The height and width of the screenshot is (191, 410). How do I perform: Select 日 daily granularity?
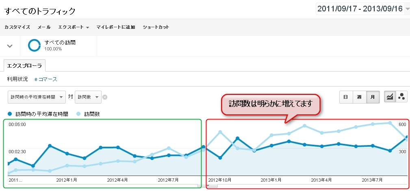tap(346, 97)
